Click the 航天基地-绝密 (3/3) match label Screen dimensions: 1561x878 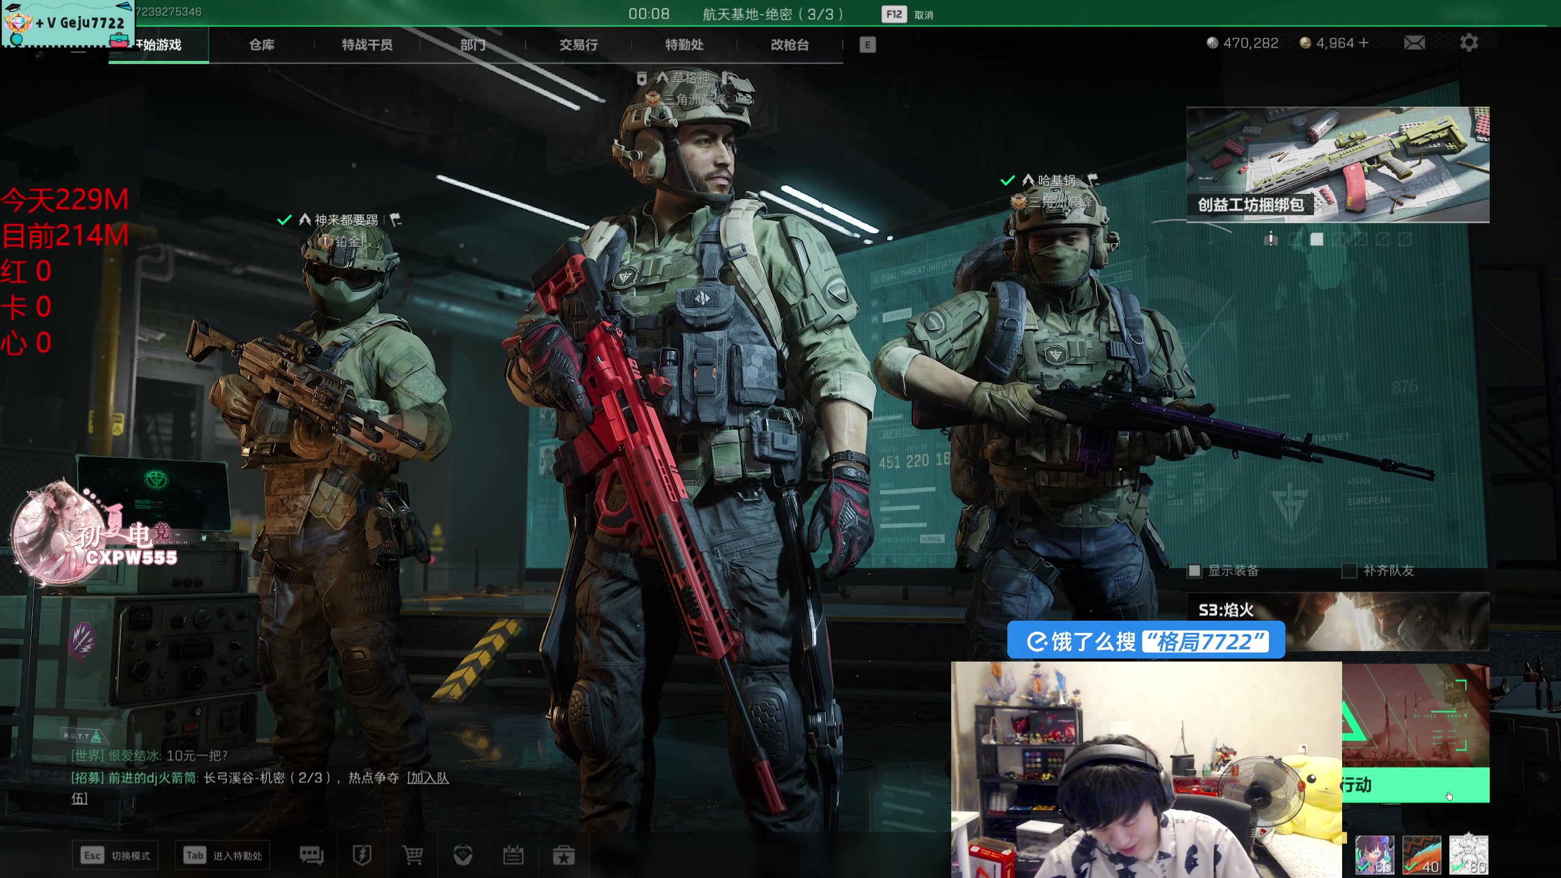(773, 14)
